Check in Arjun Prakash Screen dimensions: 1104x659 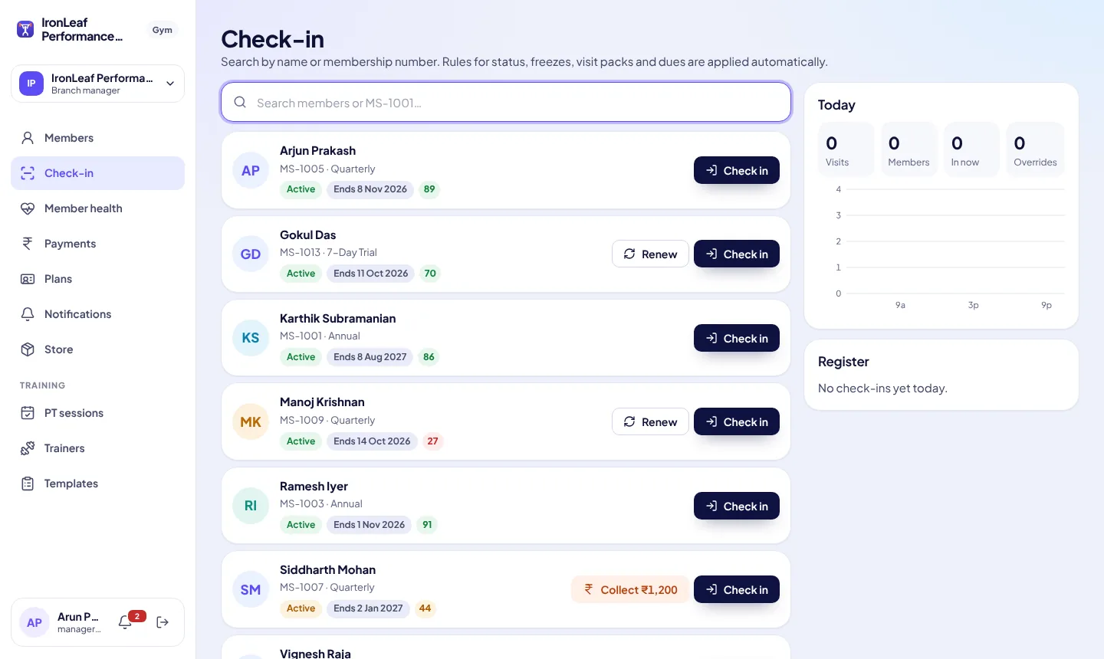(737, 170)
